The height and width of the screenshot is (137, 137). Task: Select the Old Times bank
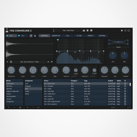tap(14, 86)
